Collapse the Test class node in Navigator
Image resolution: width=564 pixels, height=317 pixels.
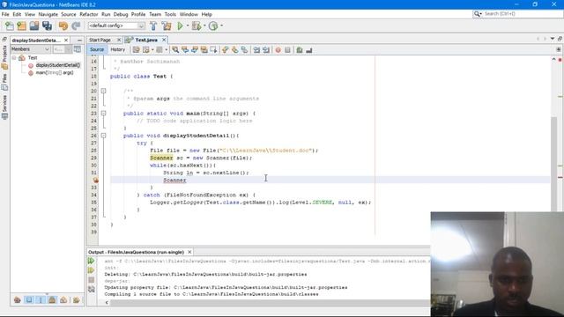[14, 57]
